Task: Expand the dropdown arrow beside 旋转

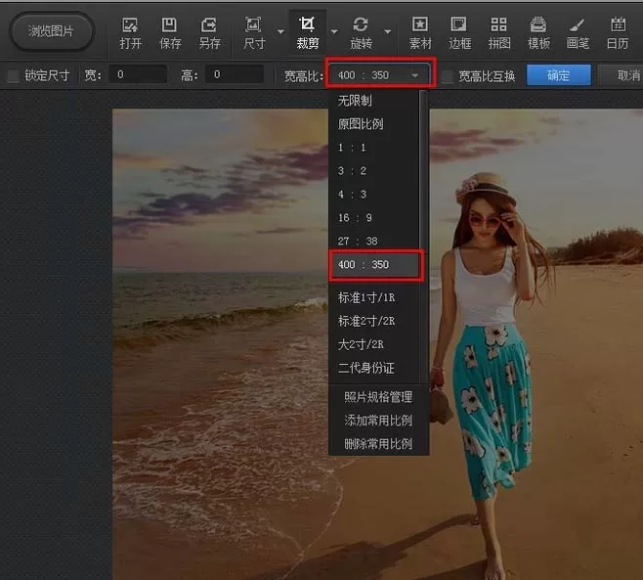Action: point(388,31)
